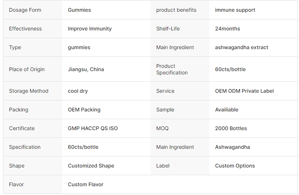The height and width of the screenshot is (195, 299).
Task: Click the "Improve Immunity" value
Action: tap(90, 29)
